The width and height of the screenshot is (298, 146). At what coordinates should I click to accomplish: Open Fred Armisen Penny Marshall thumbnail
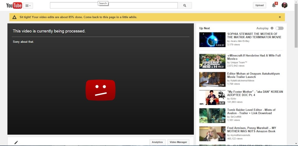point(212,134)
